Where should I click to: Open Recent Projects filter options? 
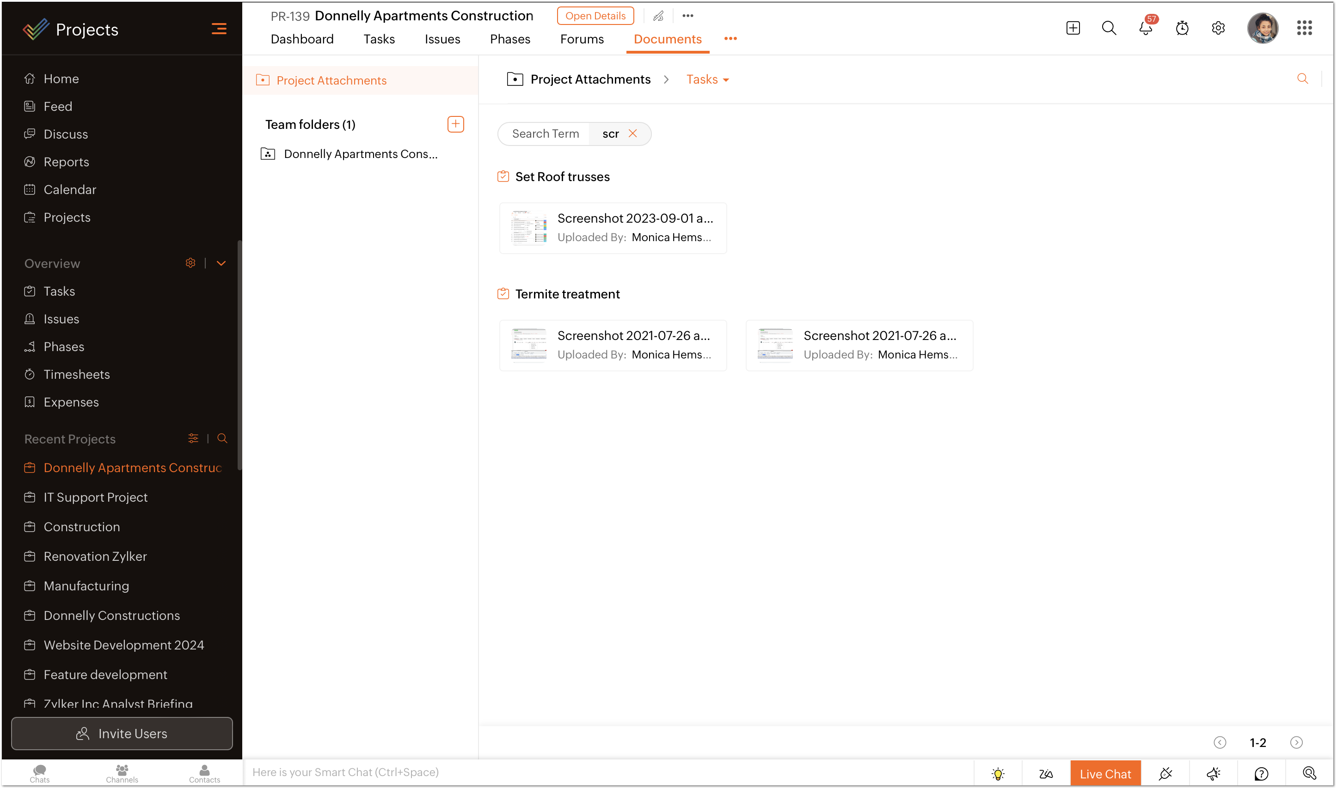coord(193,439)
